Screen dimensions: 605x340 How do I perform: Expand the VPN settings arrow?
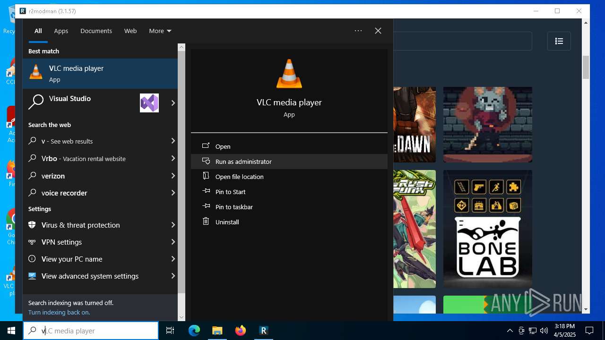tap(173, 242)
